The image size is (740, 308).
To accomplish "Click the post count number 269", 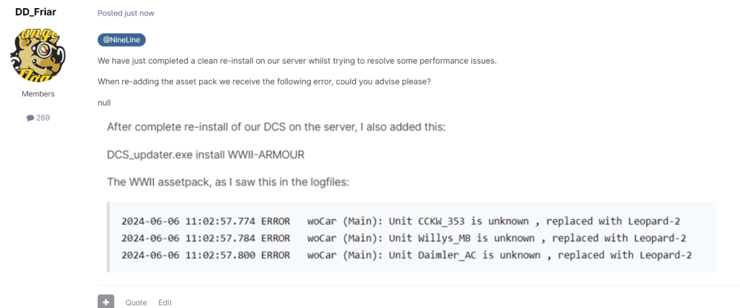I will (x=43, y=118).
